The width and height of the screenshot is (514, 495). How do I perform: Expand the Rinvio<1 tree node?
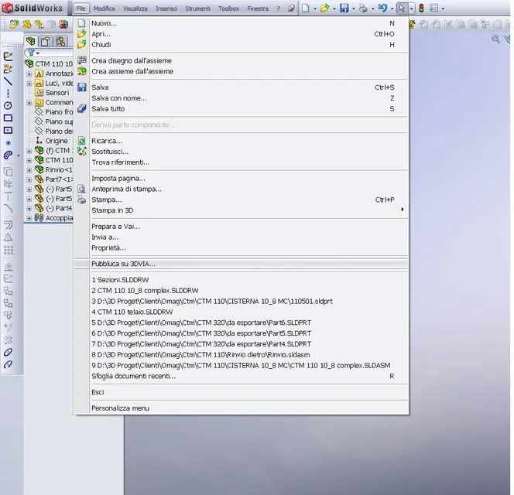coord(29,170)
